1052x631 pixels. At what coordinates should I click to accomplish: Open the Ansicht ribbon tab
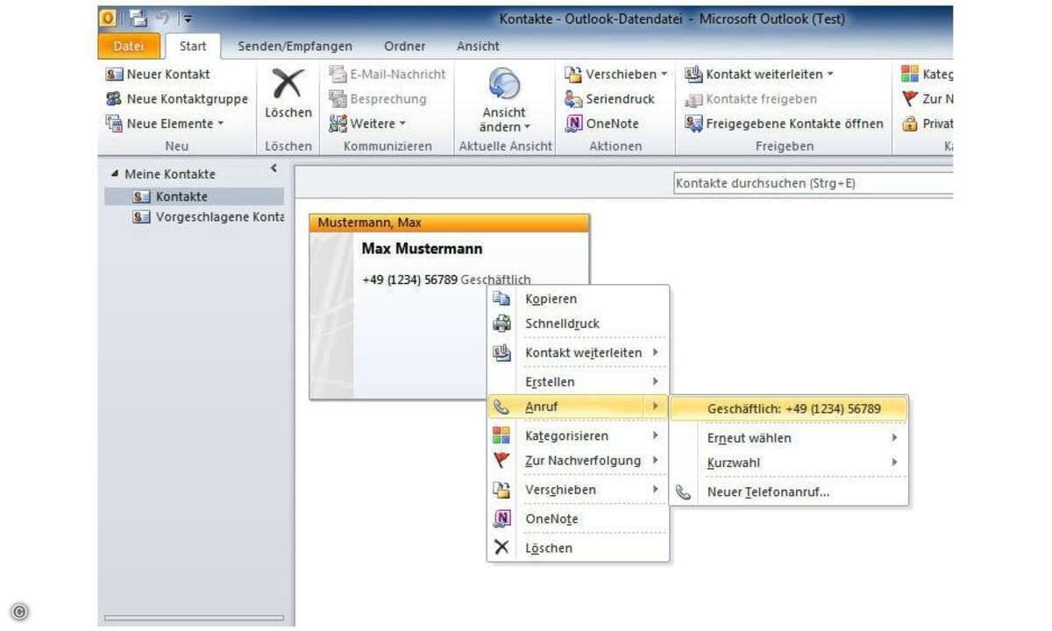tap(478, 46)
